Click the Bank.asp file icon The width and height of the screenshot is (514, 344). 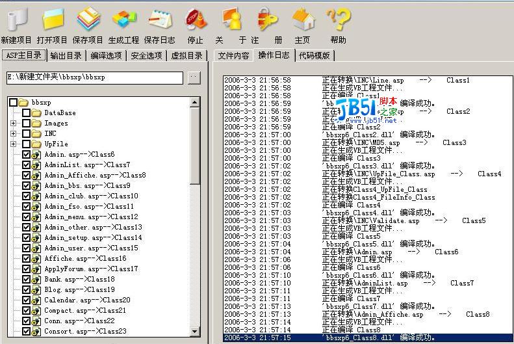pyautogui.click(x=36, y=280)
